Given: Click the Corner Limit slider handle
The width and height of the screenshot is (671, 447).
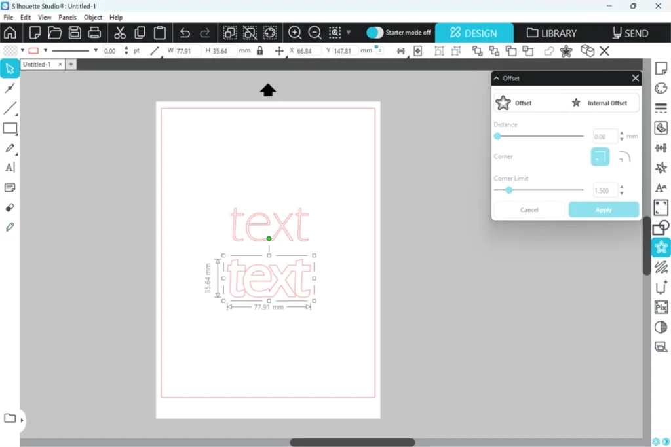Looking at the screenshot, I should pos(509,190).
